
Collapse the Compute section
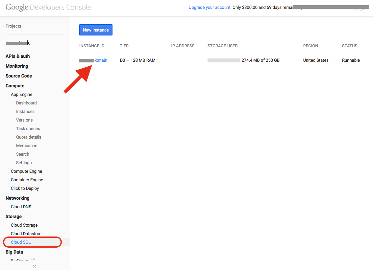point(15,86)
